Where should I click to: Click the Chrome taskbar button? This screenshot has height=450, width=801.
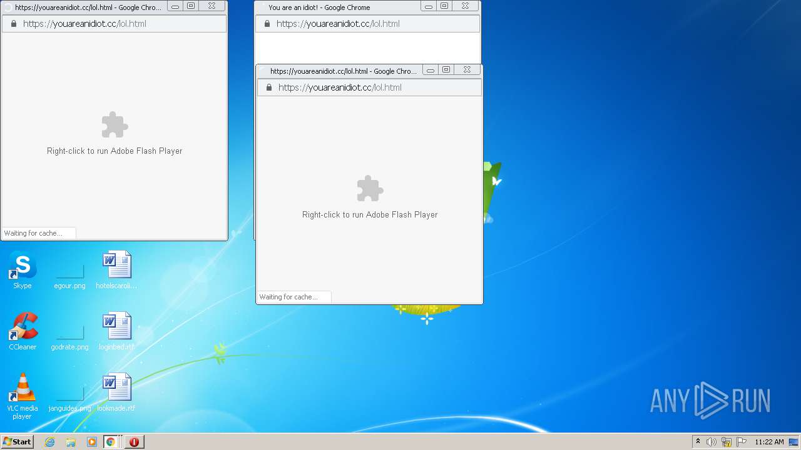[111, 442]
